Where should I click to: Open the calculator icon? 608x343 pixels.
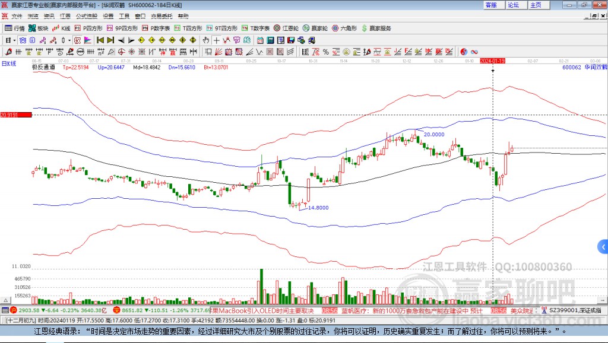point(270,40)
